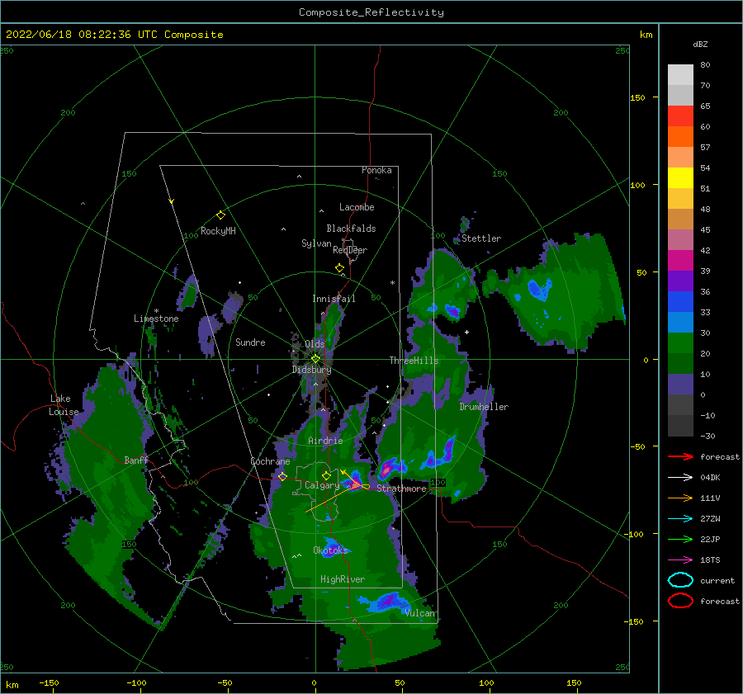Screen dimensions: 743x694
Task: Select the Lacombe label on the map
Action: tap(357, 207)
